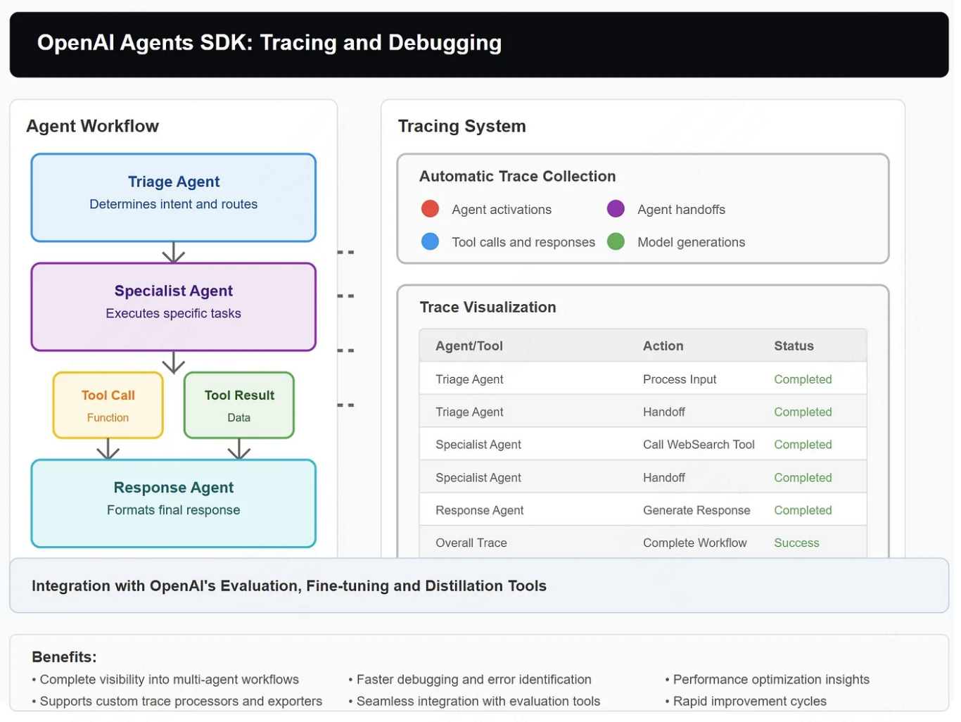Click 'Call WebSearch Tool' action cell
961x722 pixels.
(698, 445)
